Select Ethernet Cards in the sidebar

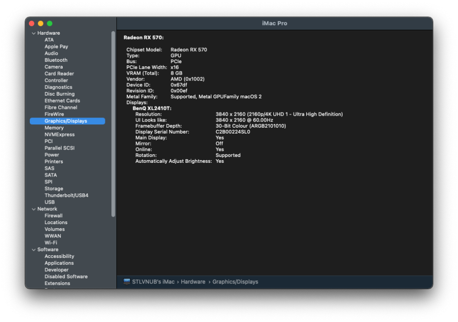[x=62, y=100]
